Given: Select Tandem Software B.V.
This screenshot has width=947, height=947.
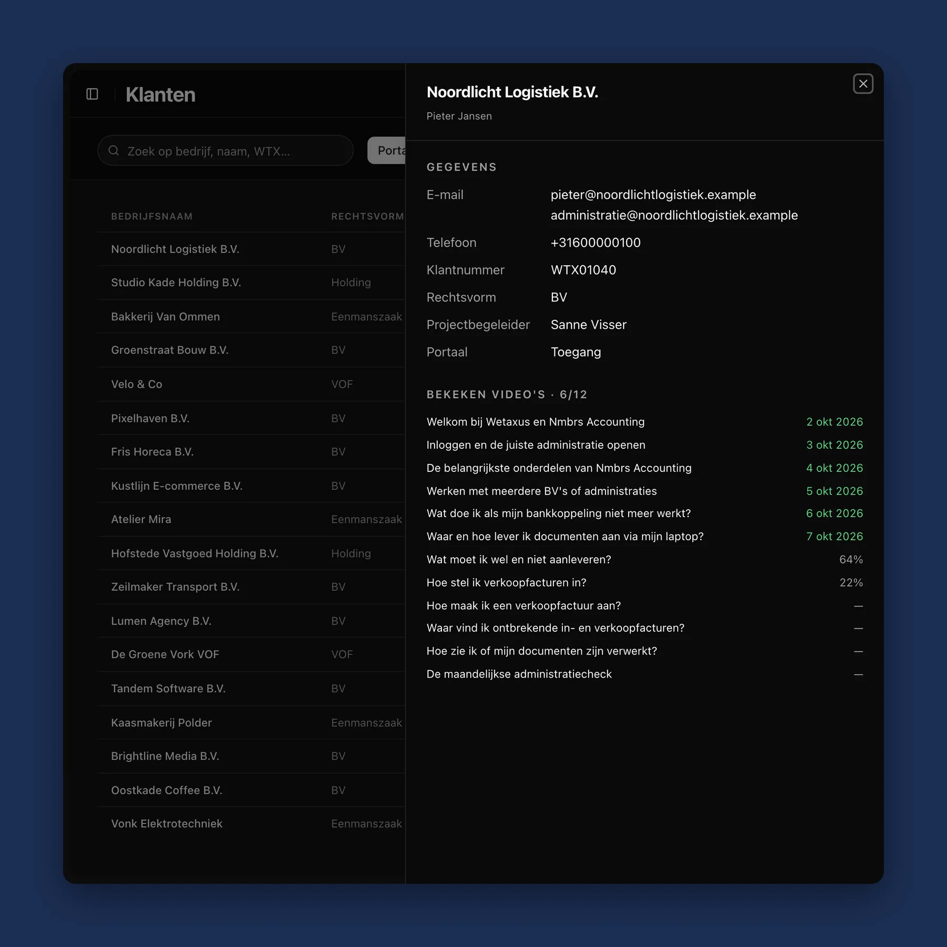Looking at the screenshot, I should pos(251,689).
